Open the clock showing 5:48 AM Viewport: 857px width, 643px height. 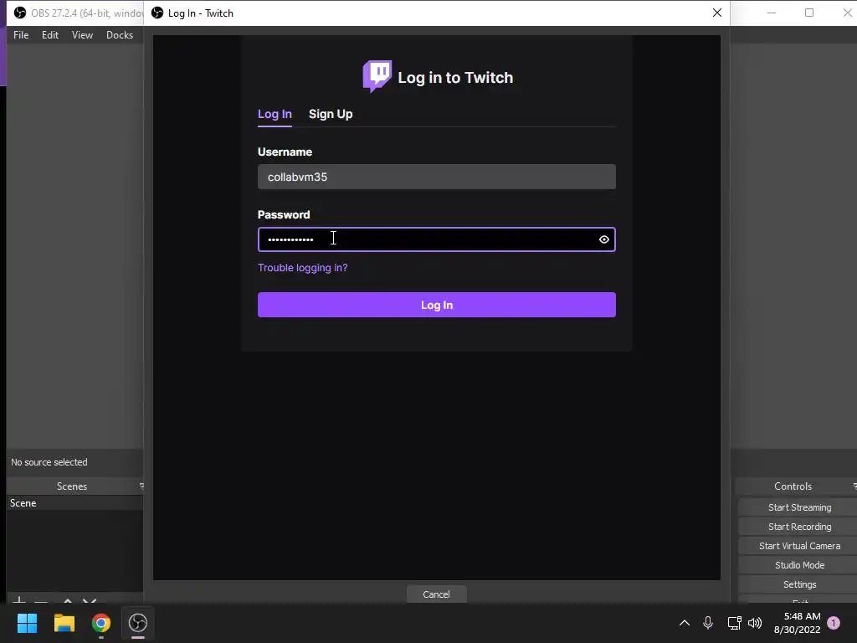point(797,623)
